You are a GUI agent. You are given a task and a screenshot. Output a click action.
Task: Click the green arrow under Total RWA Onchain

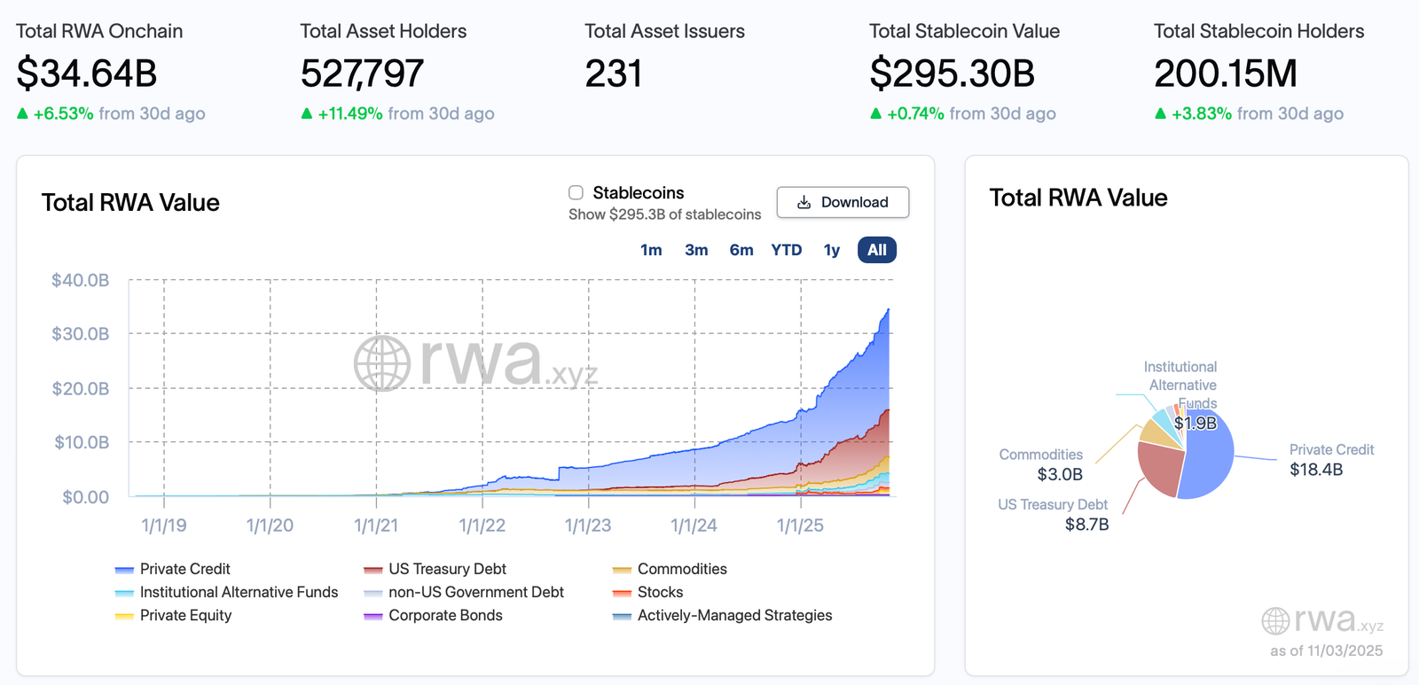22,113
